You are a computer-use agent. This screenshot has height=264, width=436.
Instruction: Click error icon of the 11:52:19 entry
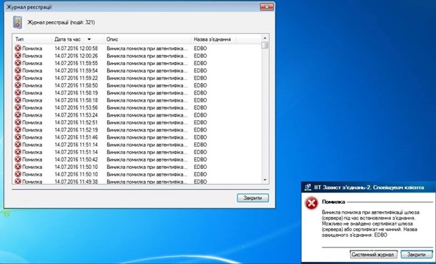(x=18, y=129)
